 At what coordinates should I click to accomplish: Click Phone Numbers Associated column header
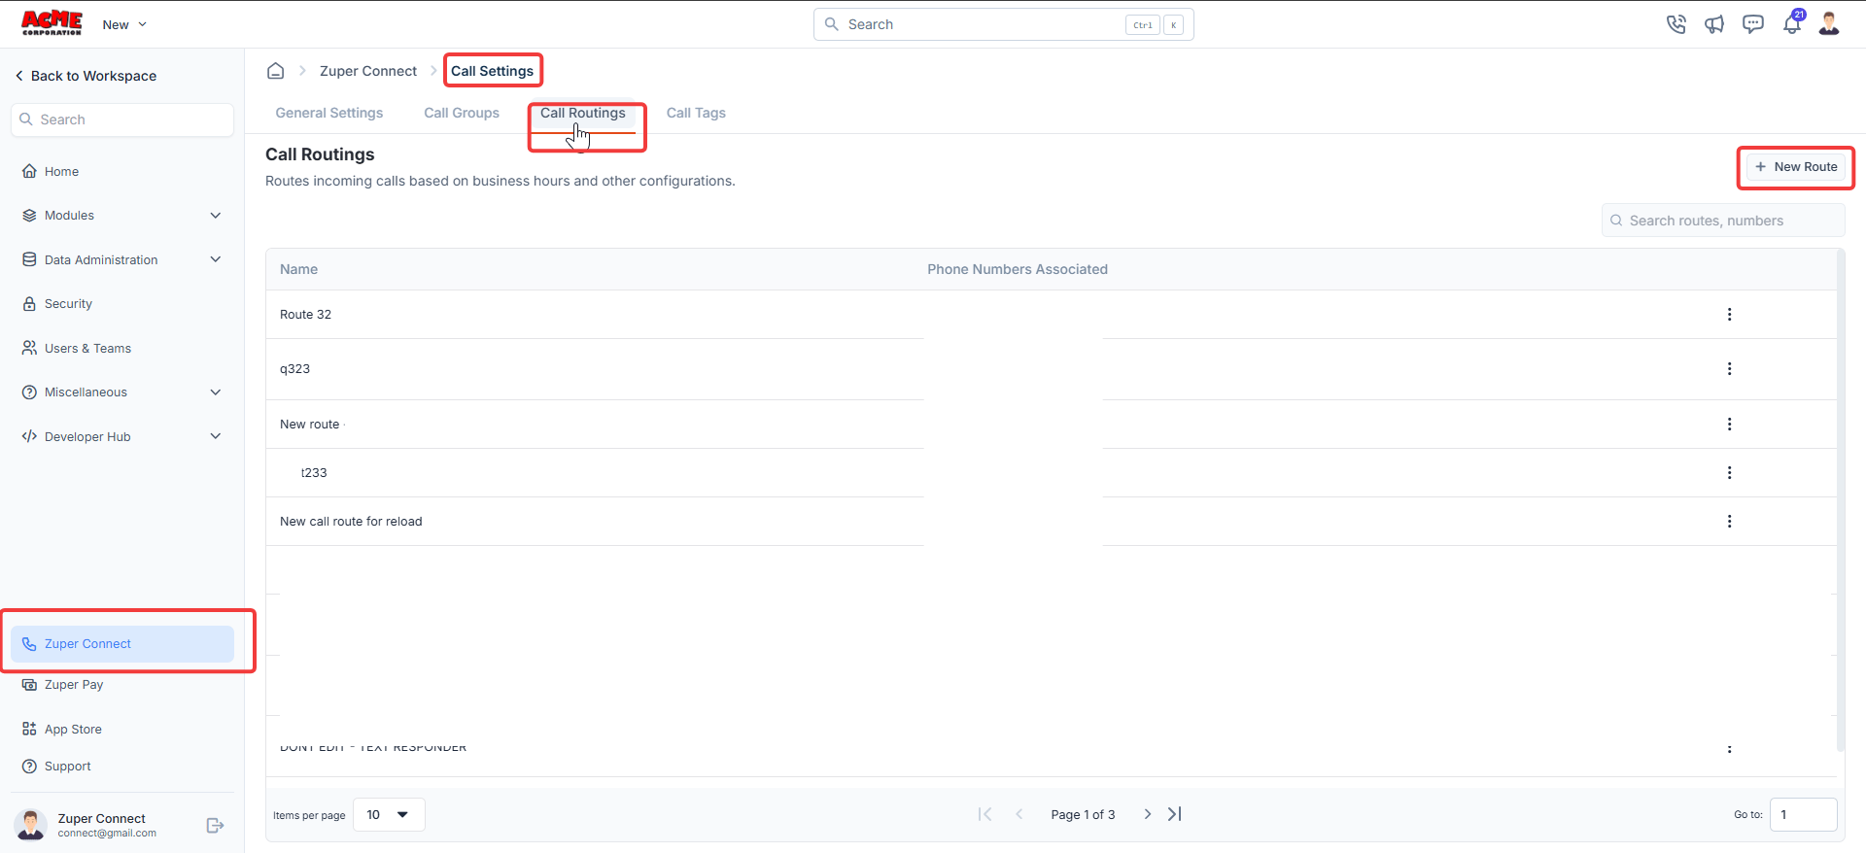1018,269
